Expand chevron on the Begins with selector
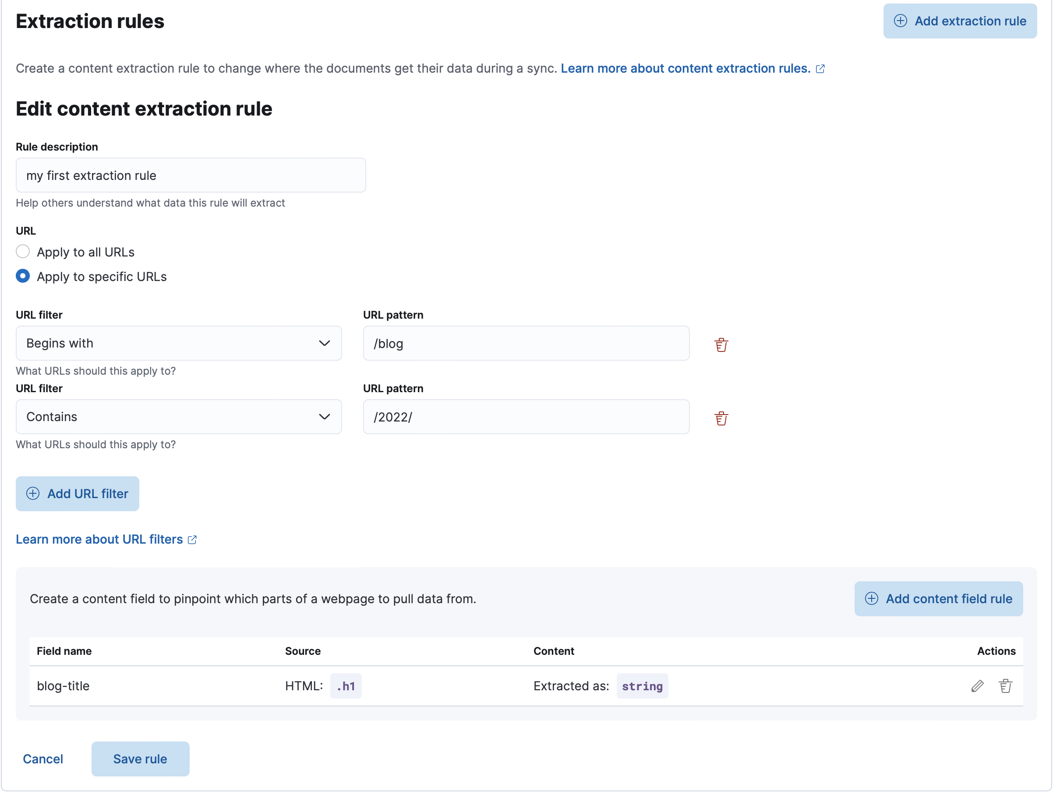Image resolution: width=1053 pixels, height=794 pixels. 325,343
